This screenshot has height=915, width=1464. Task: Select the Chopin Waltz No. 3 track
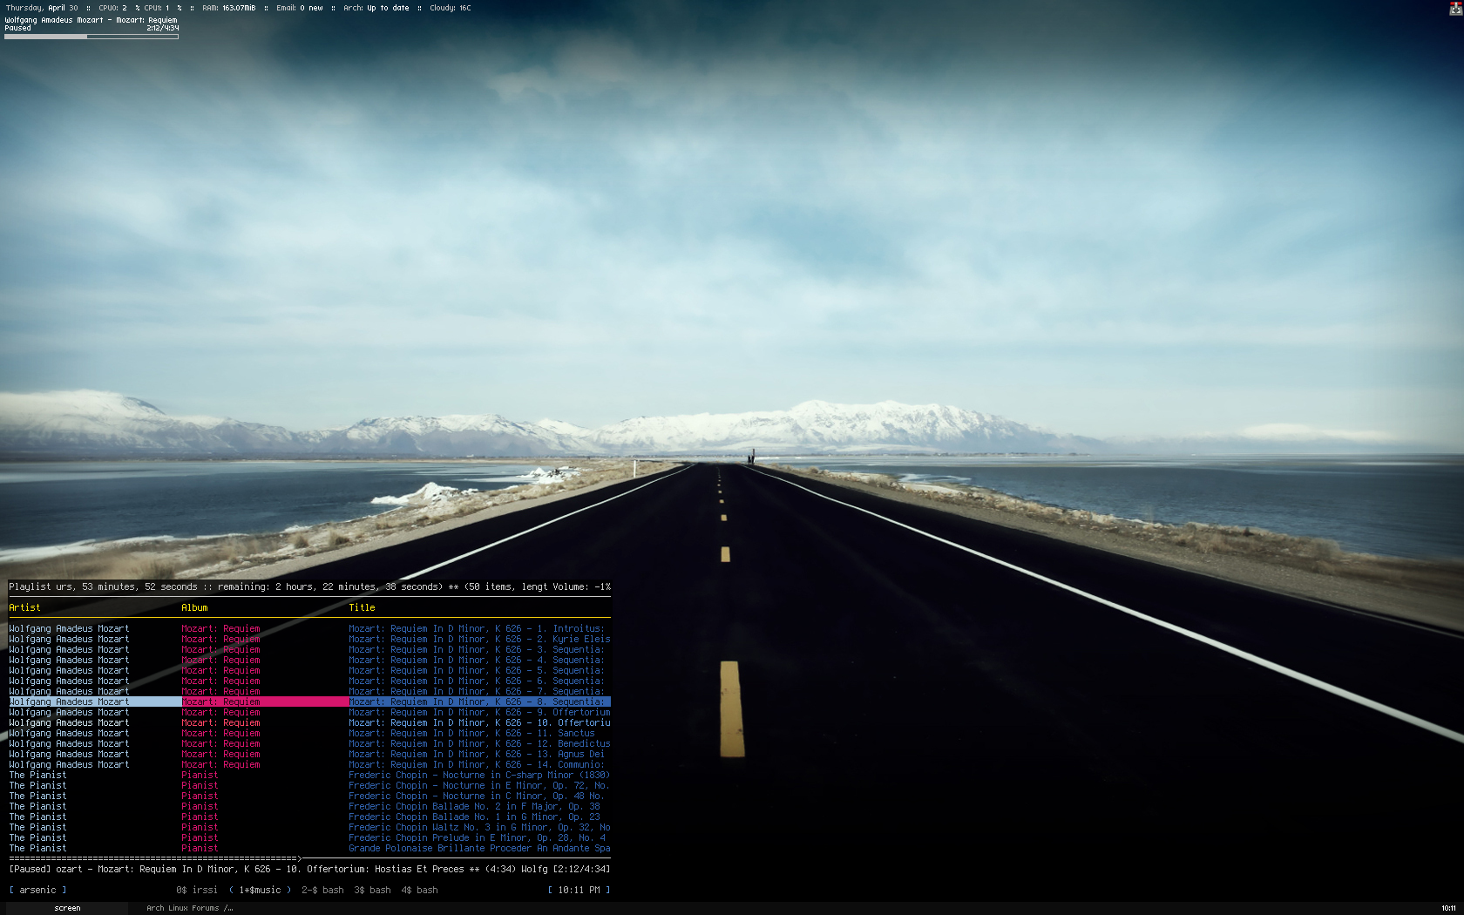click(478, 827)
